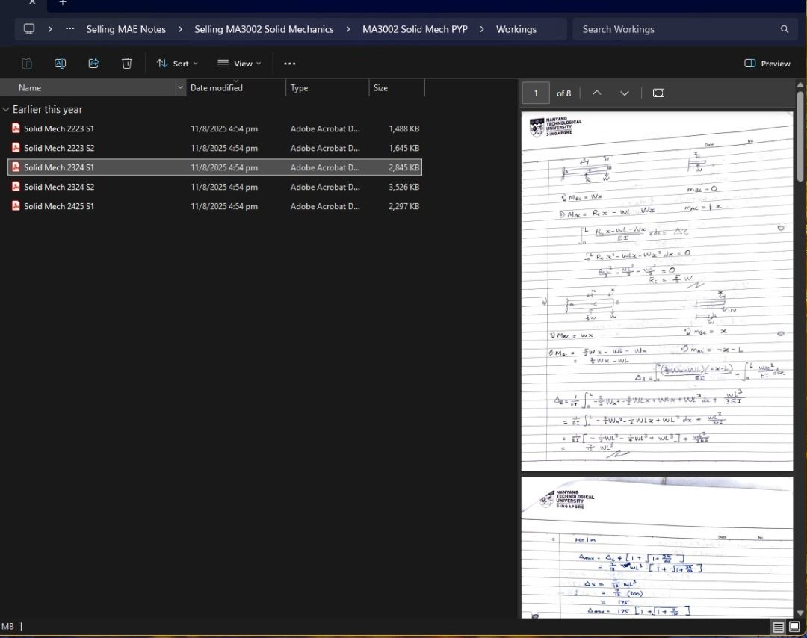Open the See more overflow menu
This screenshot has height=638, width=807.
point(290,63)
